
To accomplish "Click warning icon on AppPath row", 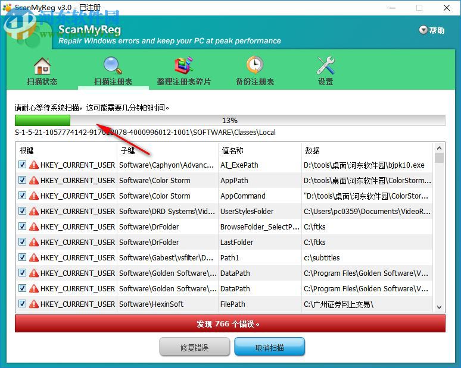I will (x=34, y=180).
